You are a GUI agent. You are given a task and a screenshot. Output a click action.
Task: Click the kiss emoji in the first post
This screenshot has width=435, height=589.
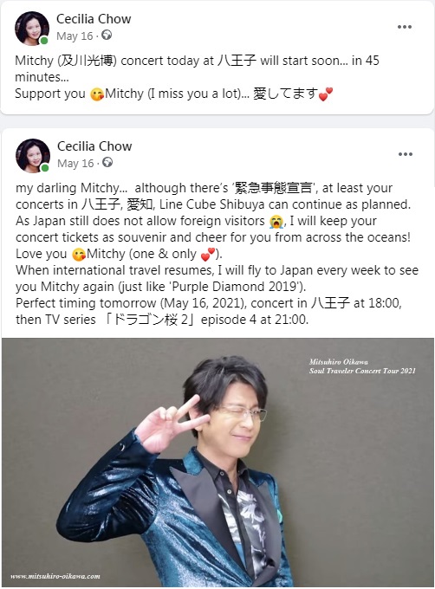(97, 94)
